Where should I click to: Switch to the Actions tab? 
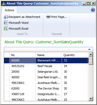pos(9,10)
